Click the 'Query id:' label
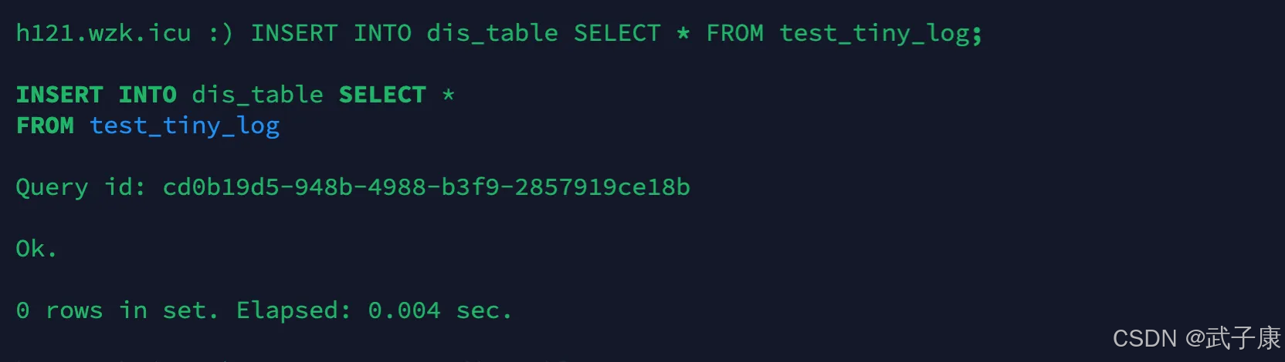1285x362 pixels. [81, 187]
